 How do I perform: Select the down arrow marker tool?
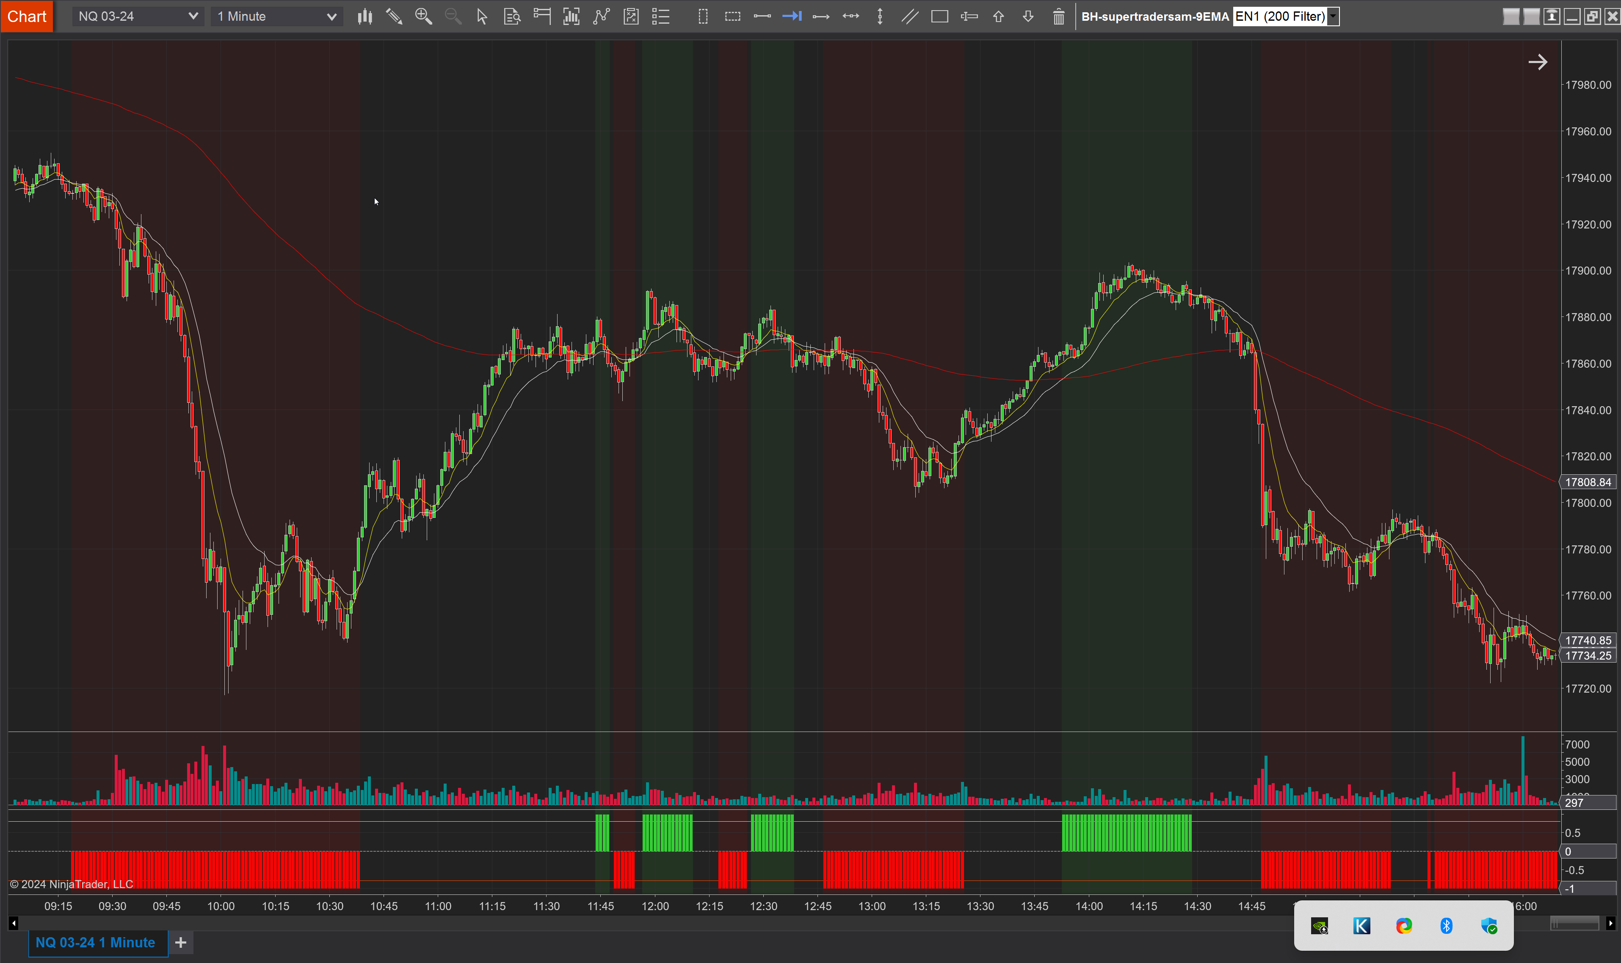coord(1028,16)
